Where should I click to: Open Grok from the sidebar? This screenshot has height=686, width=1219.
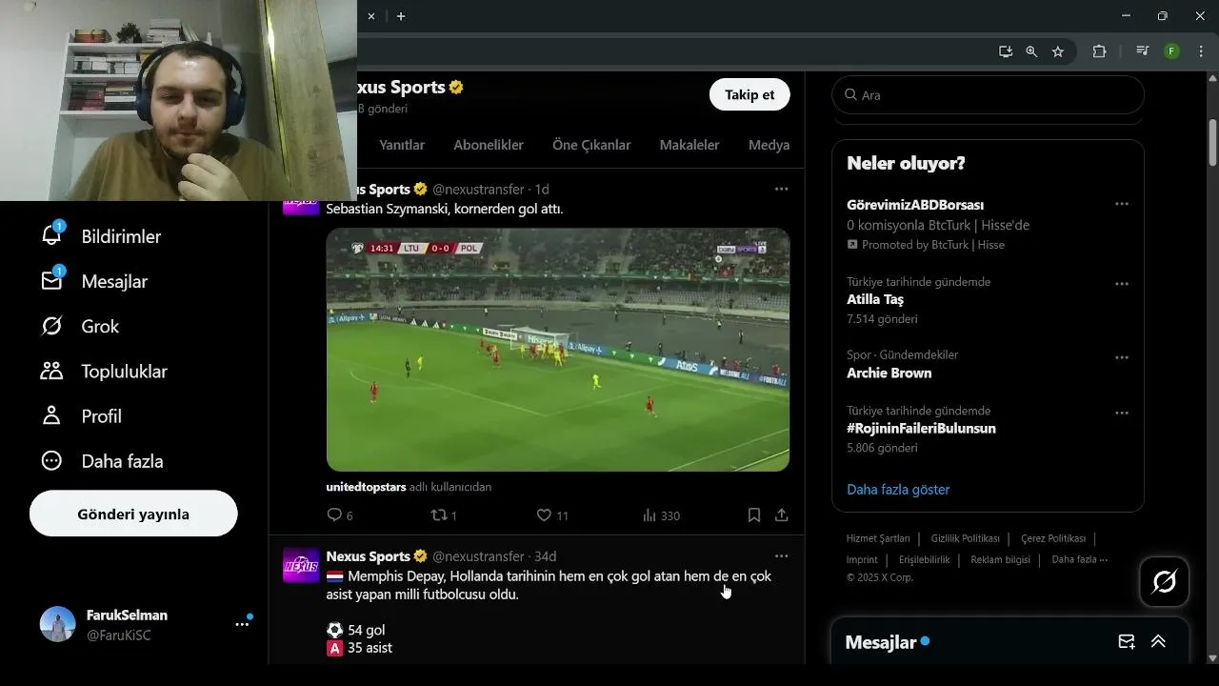point(51,326)
